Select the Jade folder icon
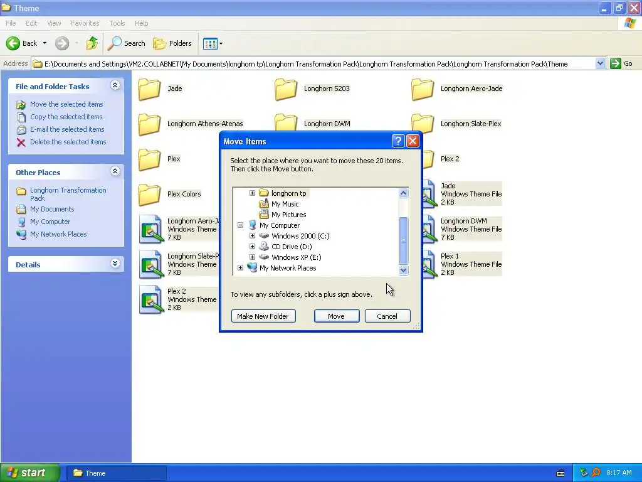The height and width of the screenshot is (482, 642). click(x=149, y=89)
